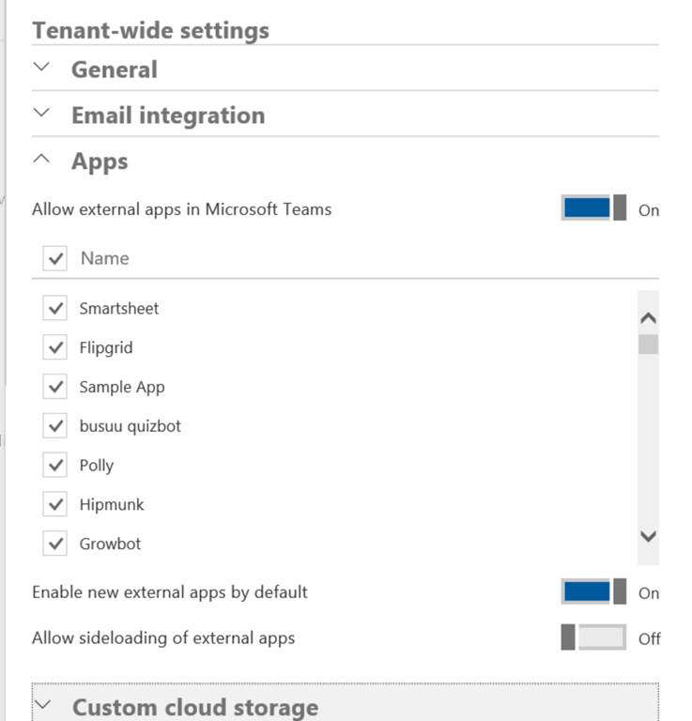Uncheck the busuu quizbot checkbox
This screenshot has width=692, height=721.
click(55, 426)
